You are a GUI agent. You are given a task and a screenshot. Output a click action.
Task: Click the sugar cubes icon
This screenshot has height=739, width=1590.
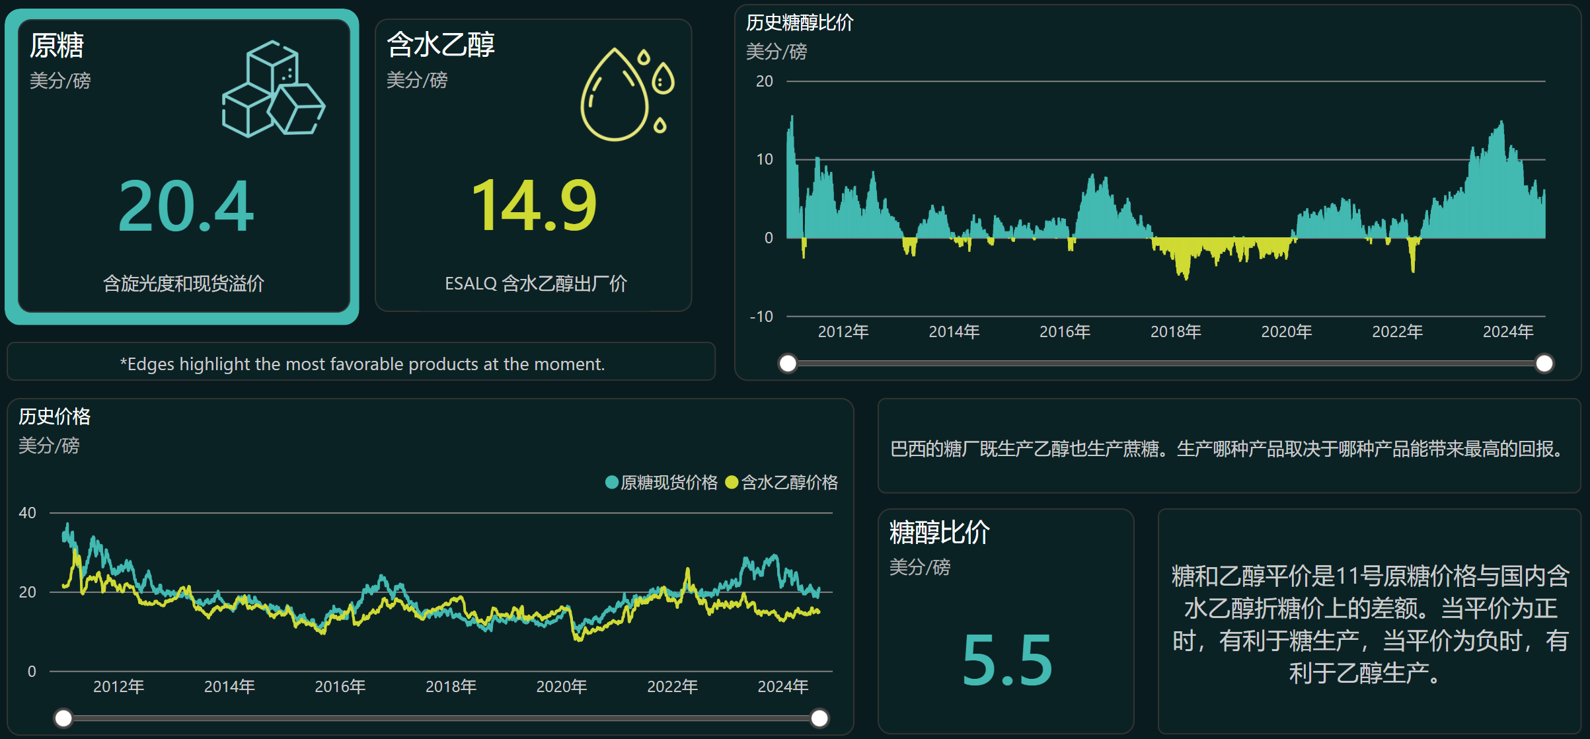273,89
